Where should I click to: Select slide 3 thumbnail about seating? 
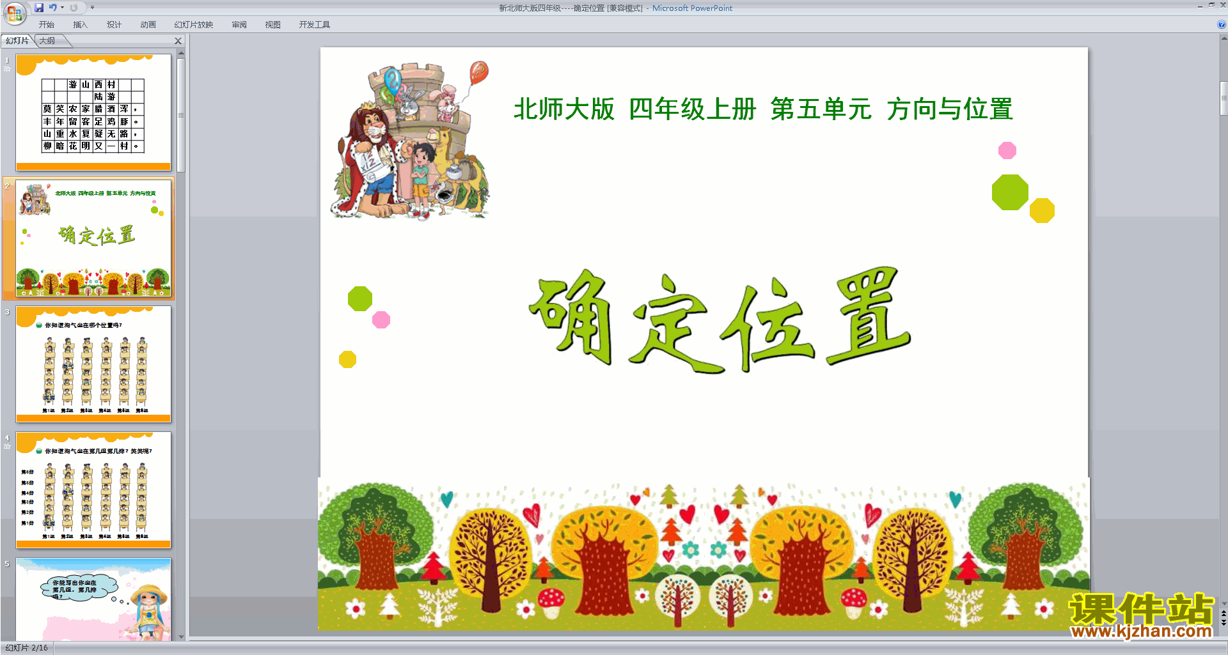coord(93,364)
